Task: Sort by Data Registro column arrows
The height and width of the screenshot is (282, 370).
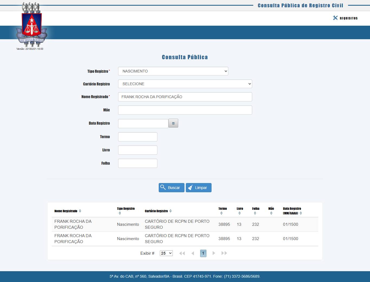Action: pyautogui.click(x=301, y=213)
